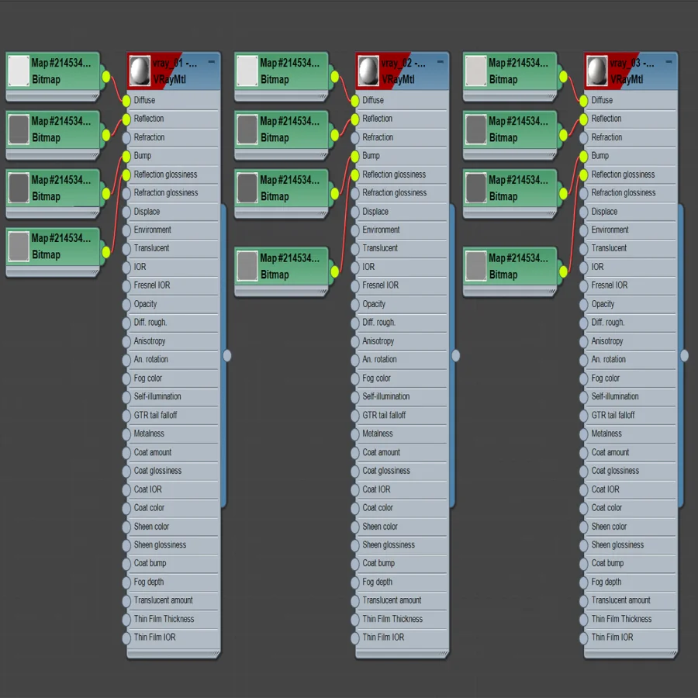Click the Bump slot's yellow connected socket on vray_03

[x=583, y=156]
